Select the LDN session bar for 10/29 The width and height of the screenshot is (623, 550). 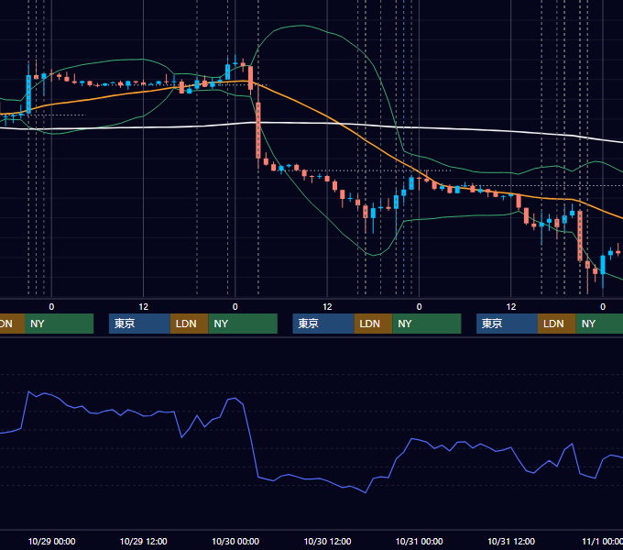point(189,324)
